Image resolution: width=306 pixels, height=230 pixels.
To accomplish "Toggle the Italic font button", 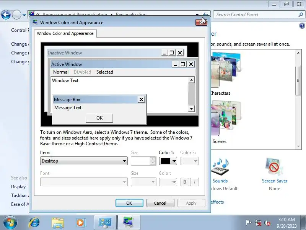I will pos(194,182).
